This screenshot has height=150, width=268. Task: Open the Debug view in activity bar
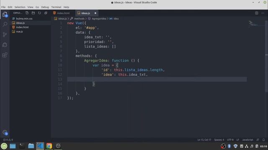click(5, 45)
